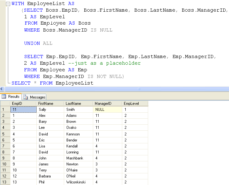This screenshot has width=229, height=185.
Task: Click the first name James
Action: pos(44,164)
